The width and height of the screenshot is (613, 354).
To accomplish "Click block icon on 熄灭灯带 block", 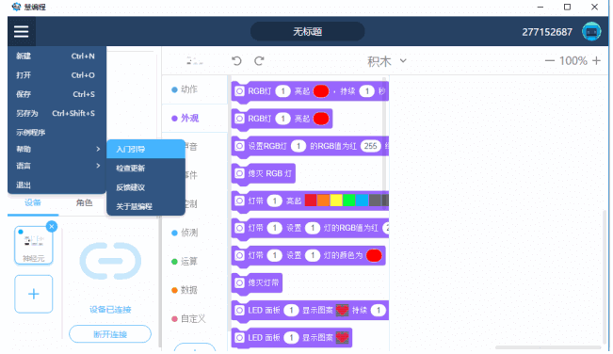I will coord(239,282).
